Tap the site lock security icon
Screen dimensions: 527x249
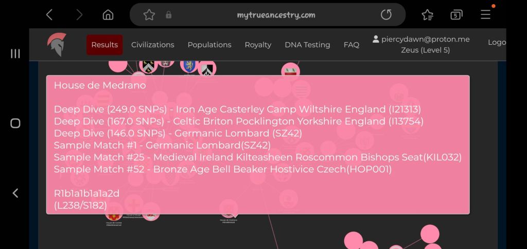pos(169,15)
